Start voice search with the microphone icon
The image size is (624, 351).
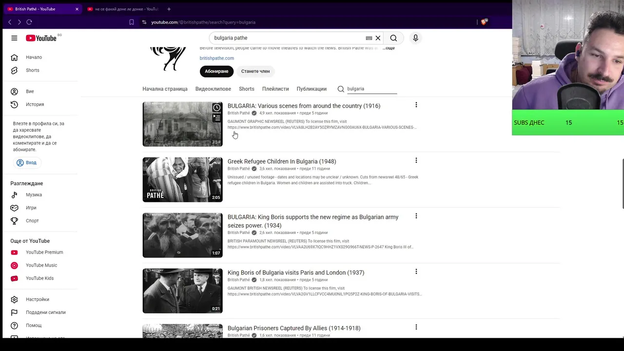click(x=415, y=38)
